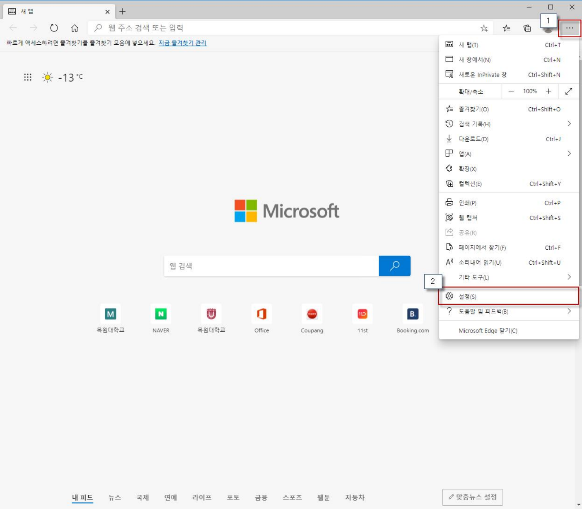Open the Collections toolbar icon
This screenshot has height=509, width=582.
527,28
